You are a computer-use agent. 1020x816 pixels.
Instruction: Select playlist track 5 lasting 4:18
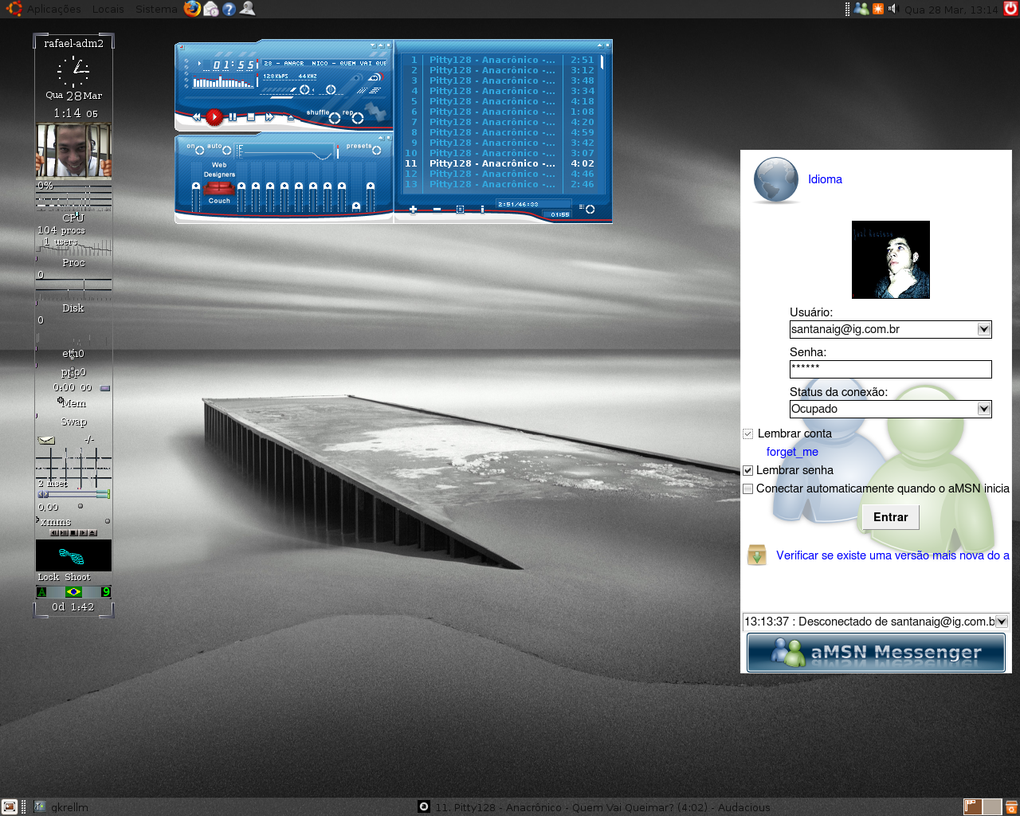tap(501, 101)
